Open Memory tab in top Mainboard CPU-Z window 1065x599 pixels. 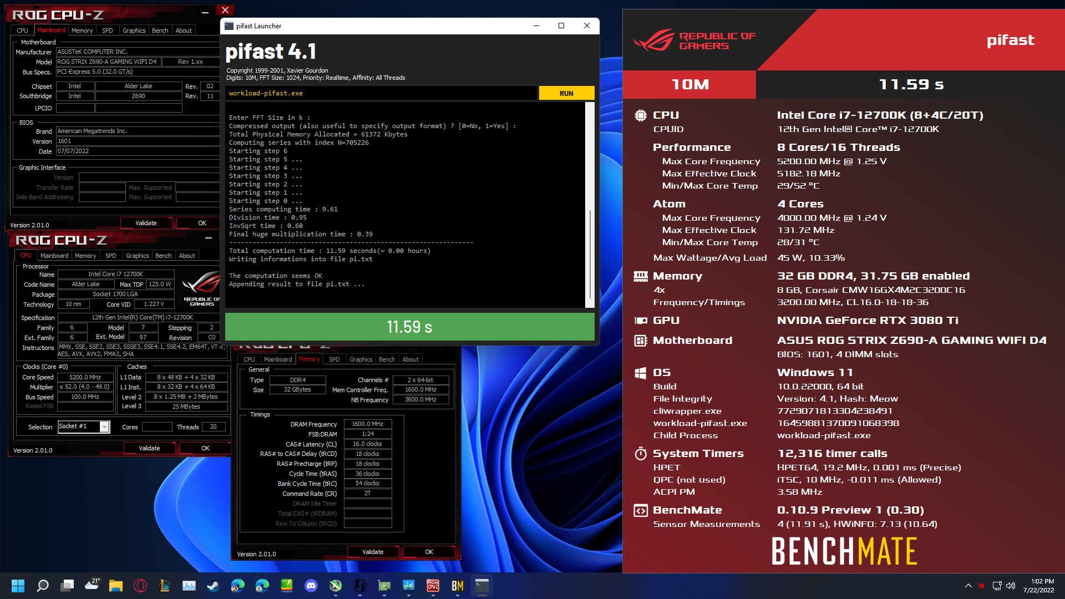(x=82, y=31)
